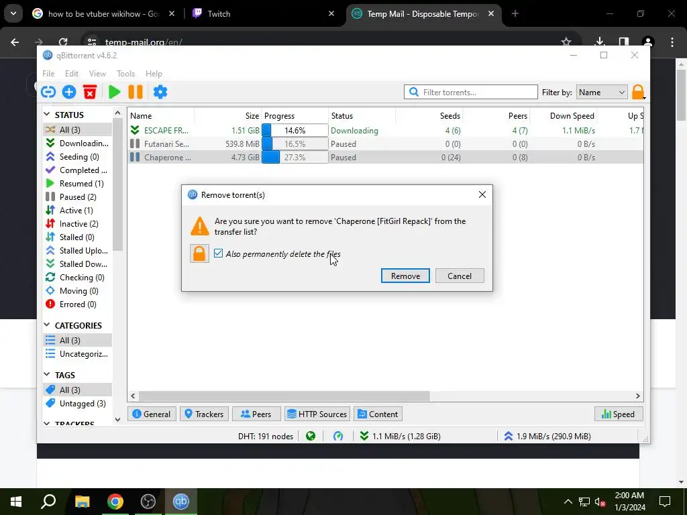The image size is (687, 515).
Task: Open the Tools menu
Action: [x=125, y=74]
